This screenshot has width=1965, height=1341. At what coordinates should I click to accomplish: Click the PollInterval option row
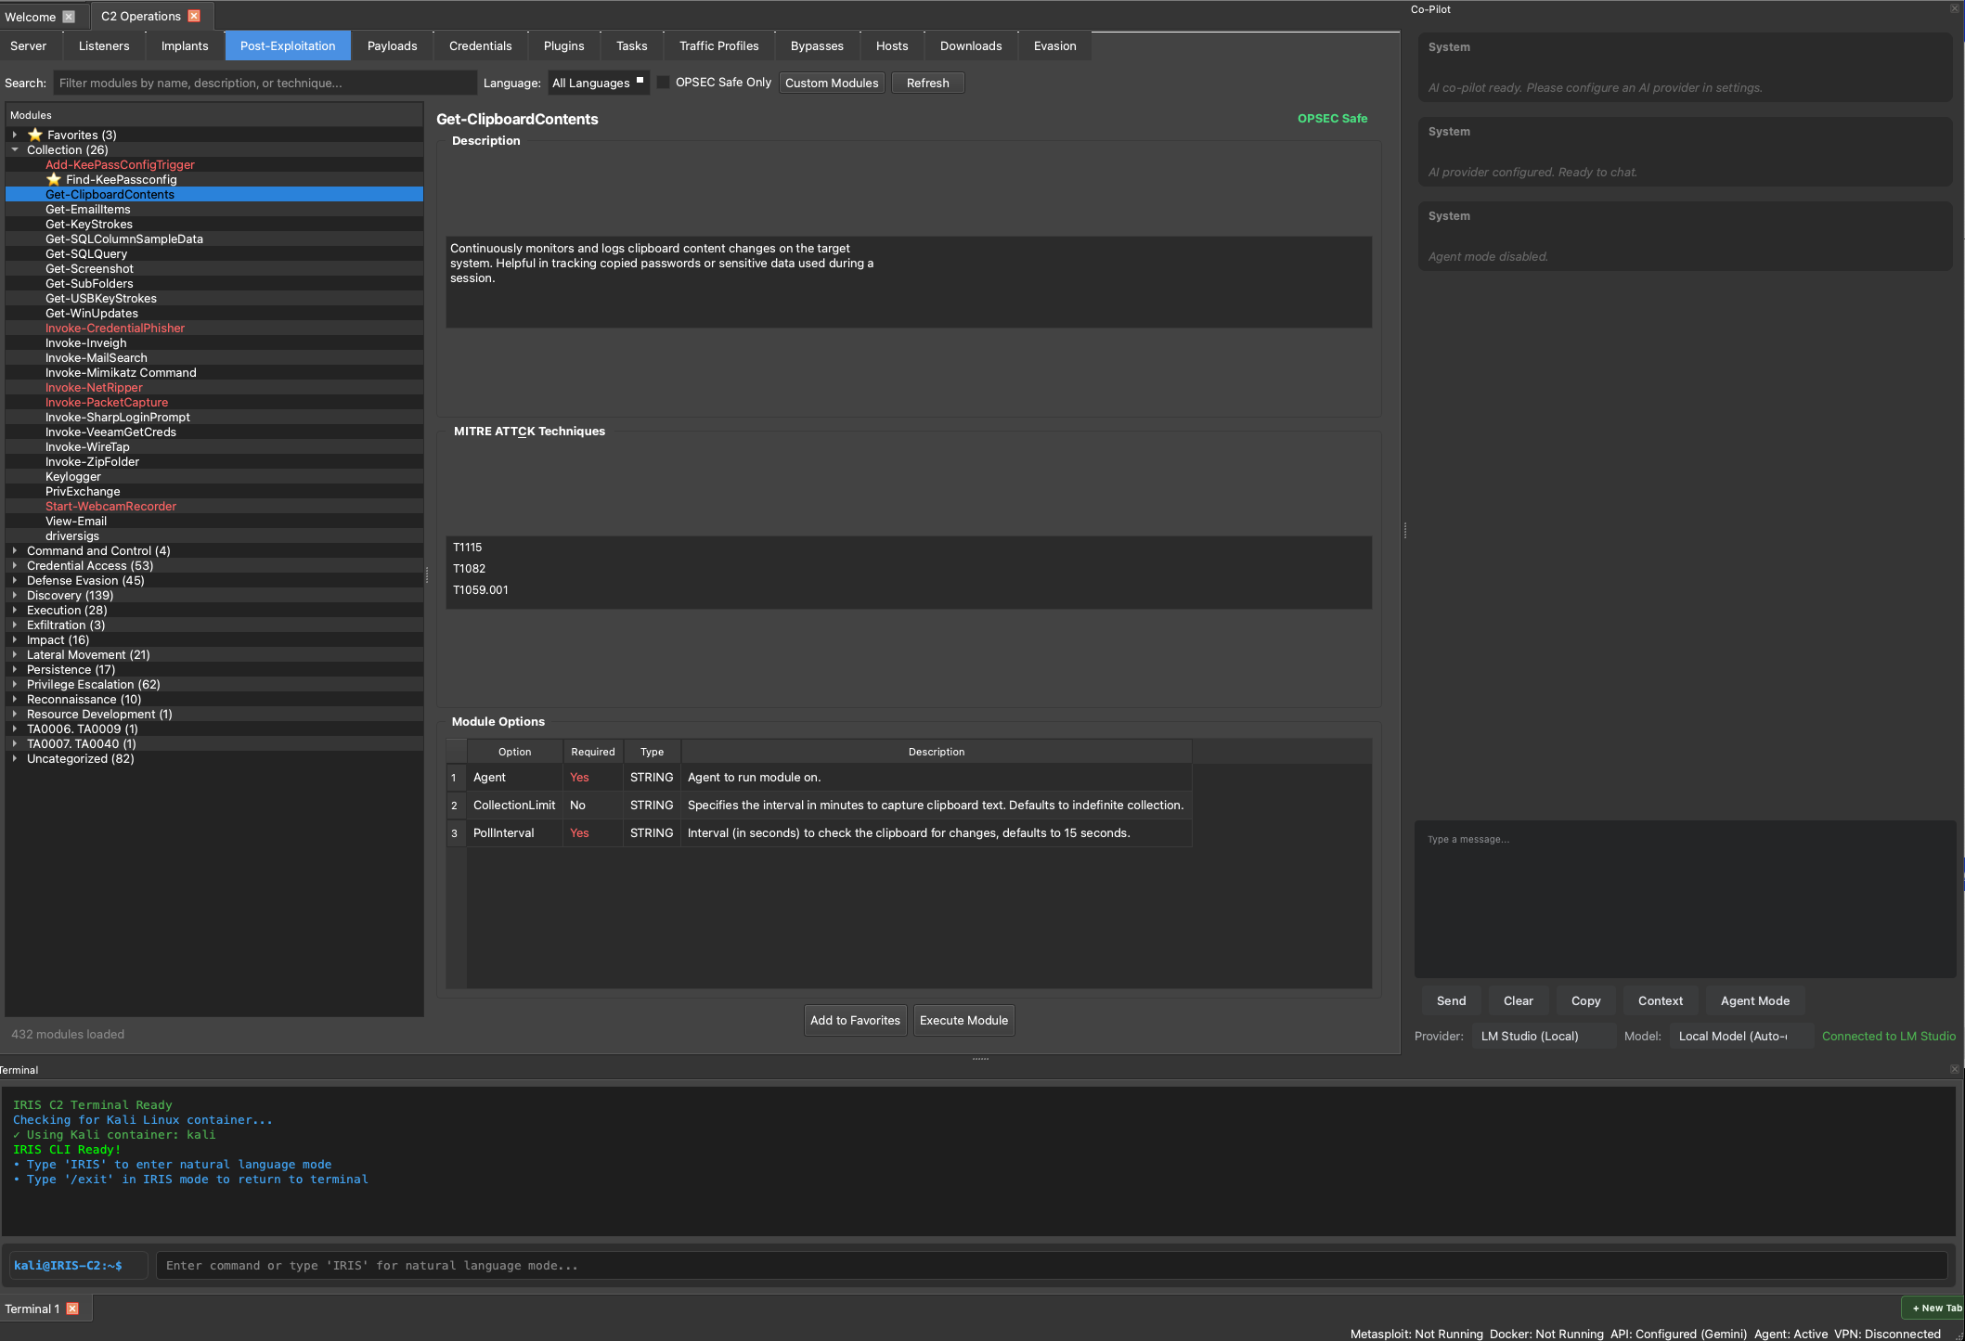[x=820, y=832]
